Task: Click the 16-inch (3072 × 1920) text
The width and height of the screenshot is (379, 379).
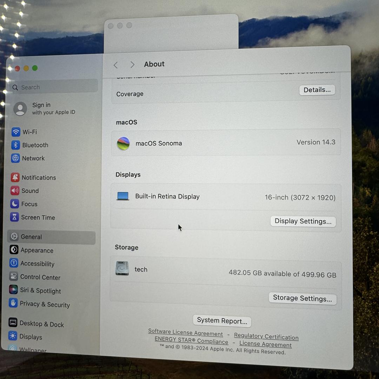Action: tap(300, 198)
